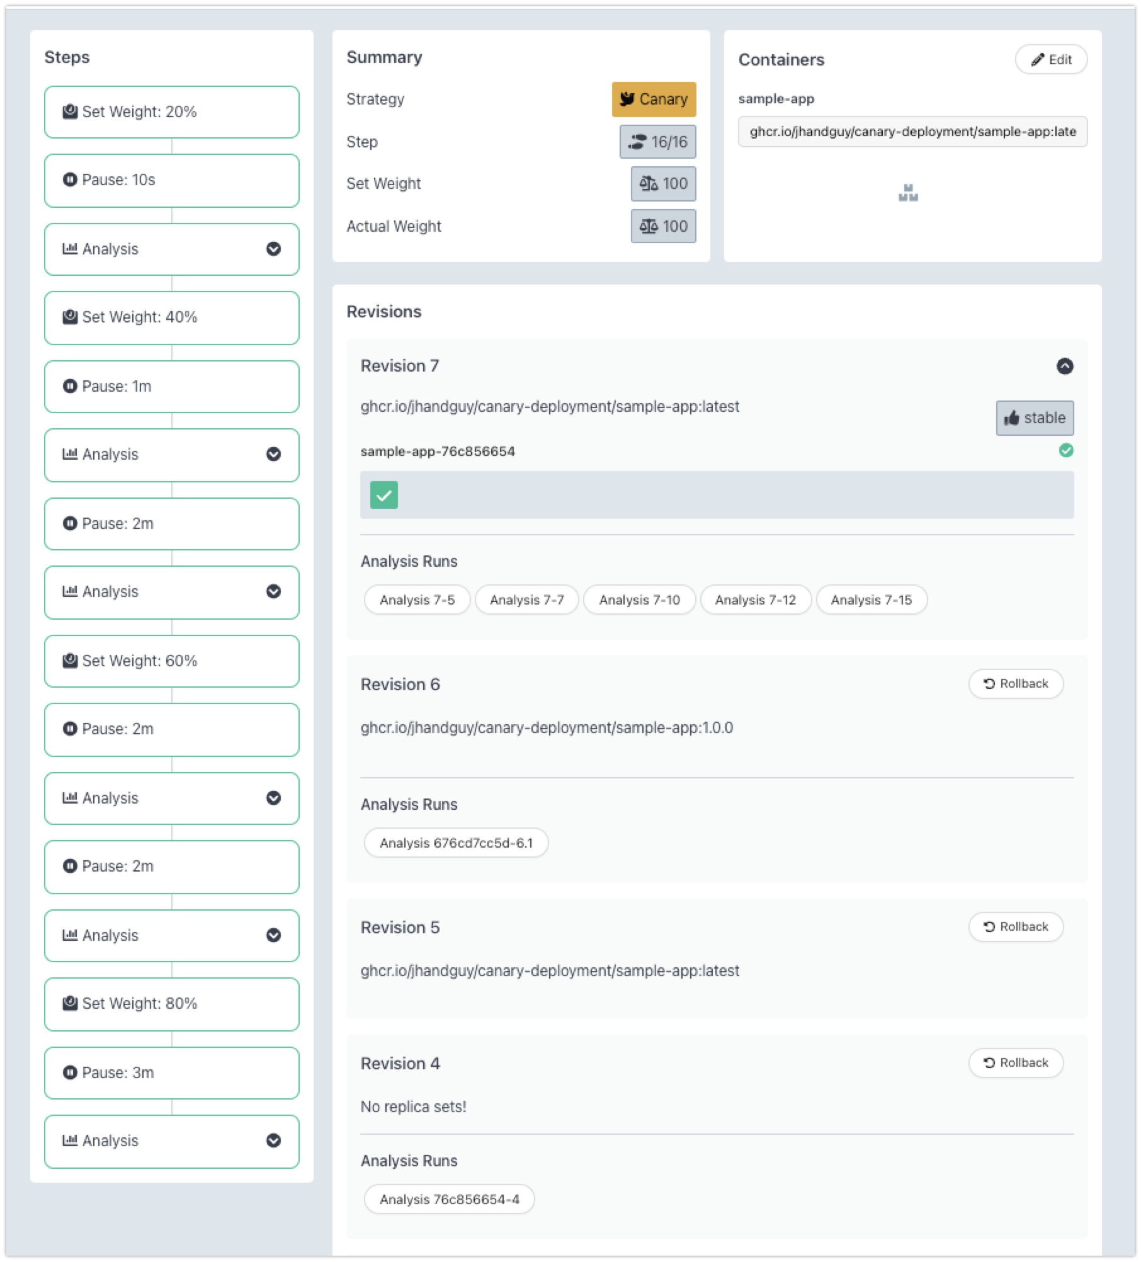Screen dimensions: 1141x1262
Task: Click the sample-app container image field
Action: pyautogui.click(x=912, y=132)
